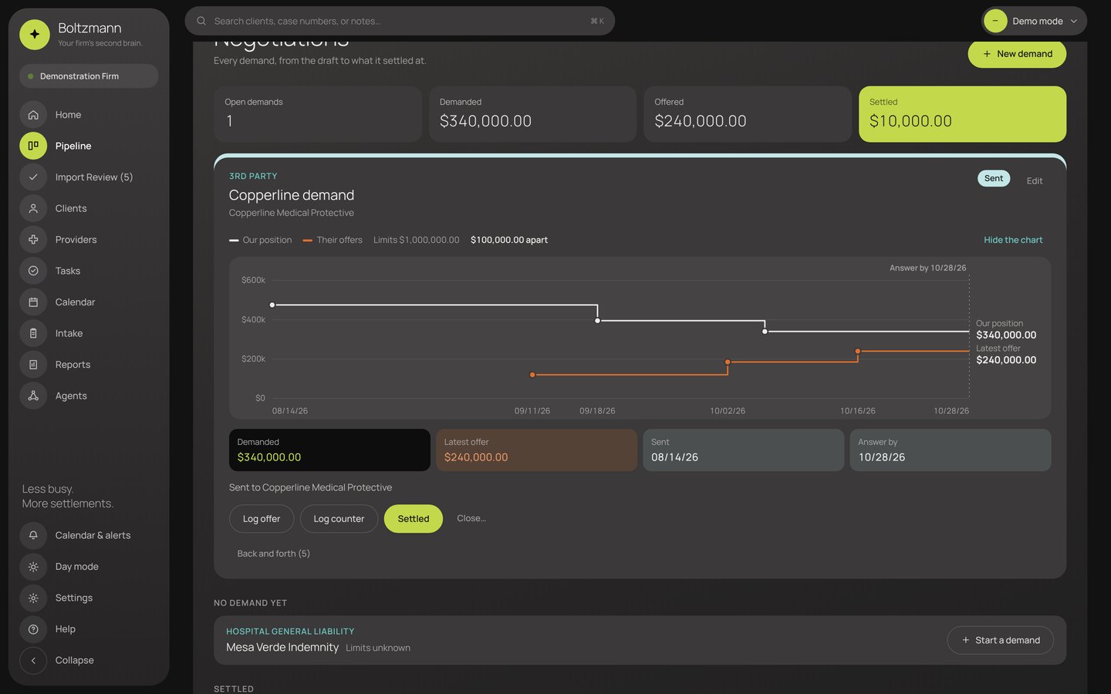Screen dimensions: 1111x694
Task: Select the Offered $240,000.00 summary card
Action: coord(748,114)
